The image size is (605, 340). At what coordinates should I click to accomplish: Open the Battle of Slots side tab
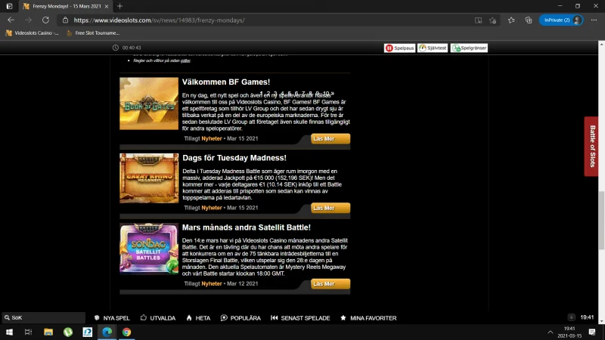tap(592, 147)
